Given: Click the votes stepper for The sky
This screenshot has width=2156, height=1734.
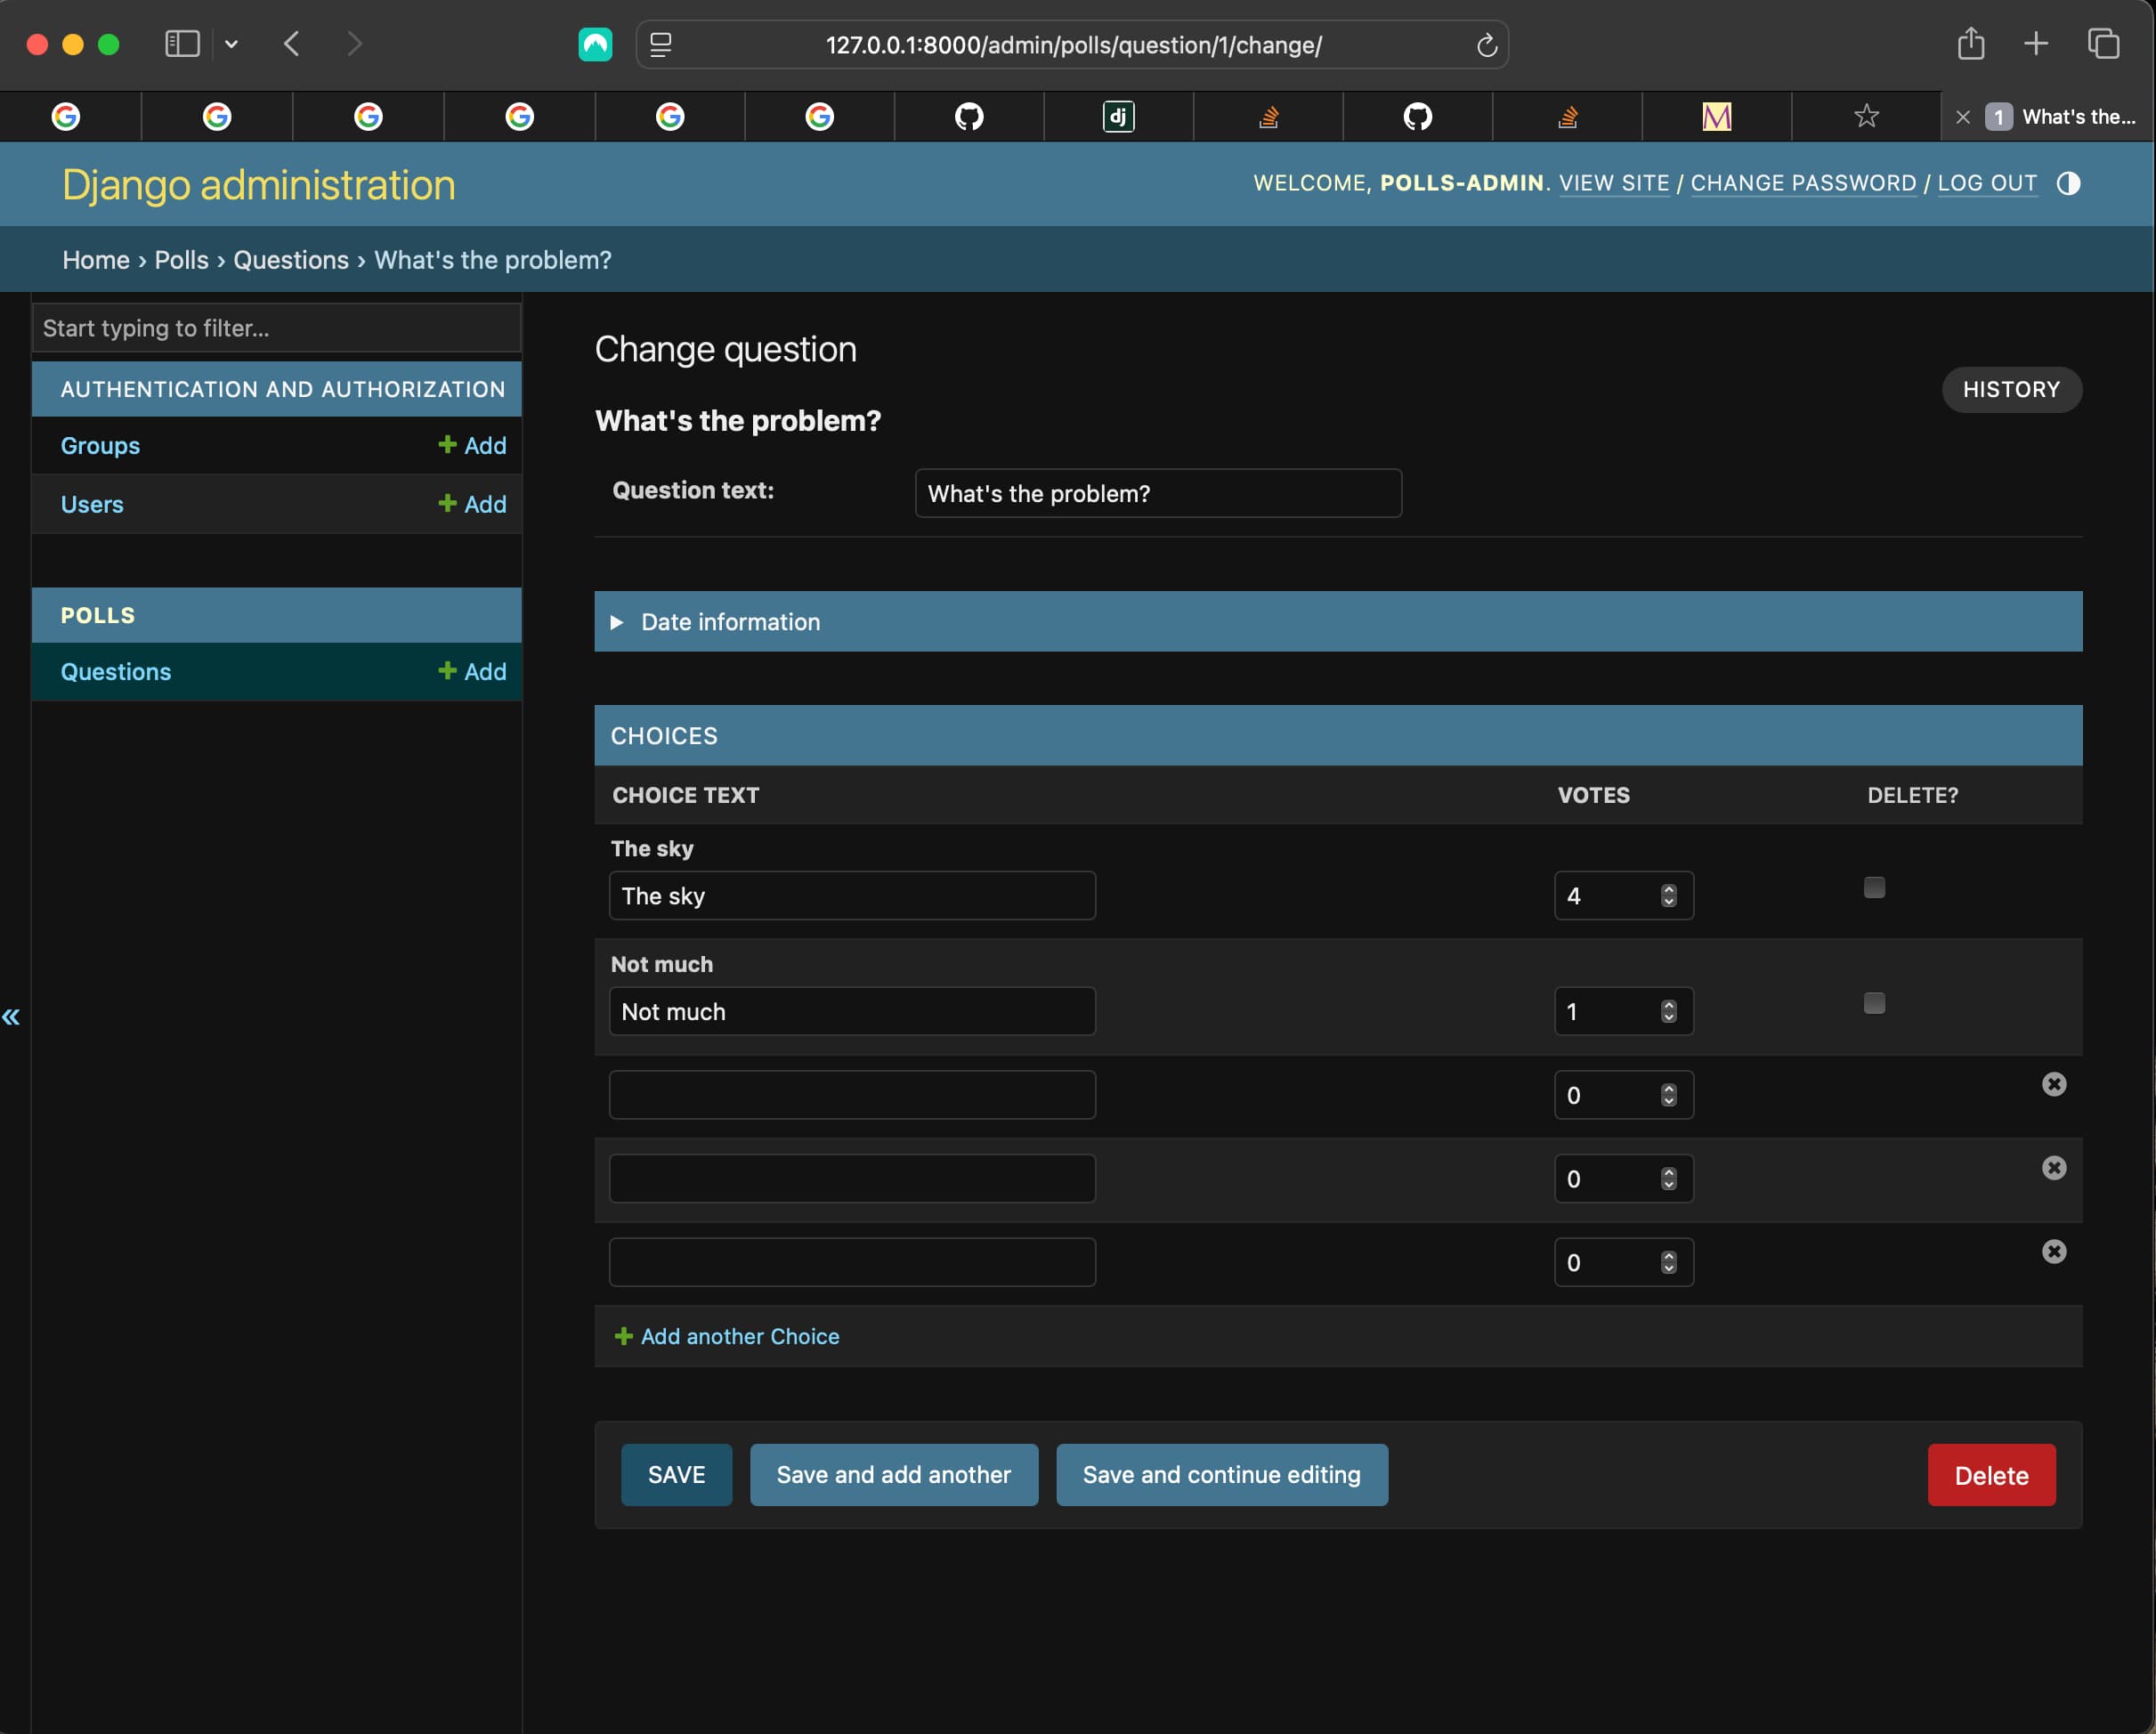Looking at the screenshot, I should (x=1668, y=896).
